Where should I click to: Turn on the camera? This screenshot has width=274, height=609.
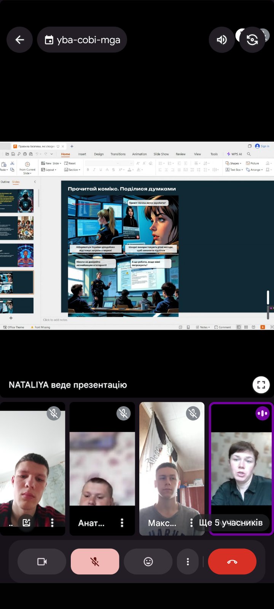(42, 561)
